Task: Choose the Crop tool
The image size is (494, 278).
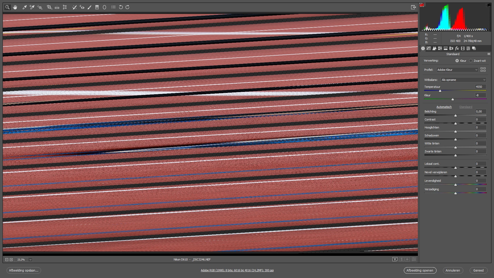Action: [49, 7]
